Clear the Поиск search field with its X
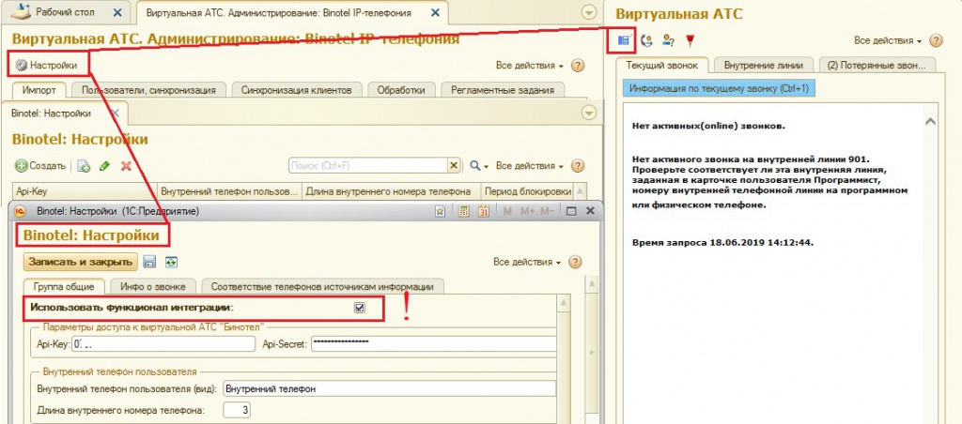The width and height of the screenshot is (962, 424). (x=454, y=165)
